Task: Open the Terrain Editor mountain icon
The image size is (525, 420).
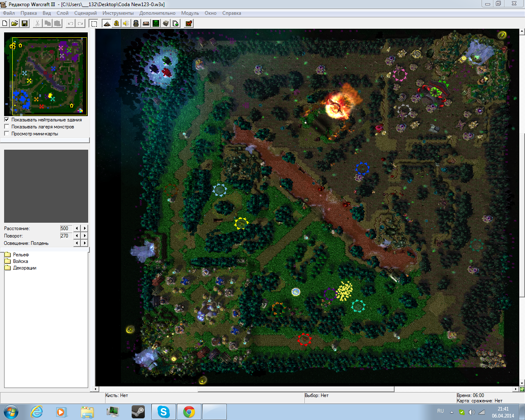Action: click(107, 23)
